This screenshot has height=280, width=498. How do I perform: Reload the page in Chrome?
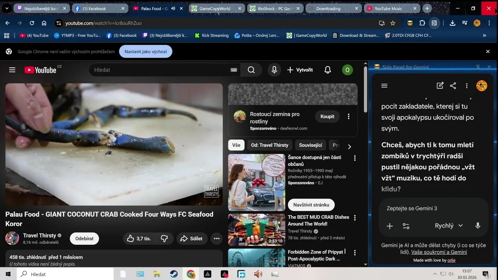32,23
